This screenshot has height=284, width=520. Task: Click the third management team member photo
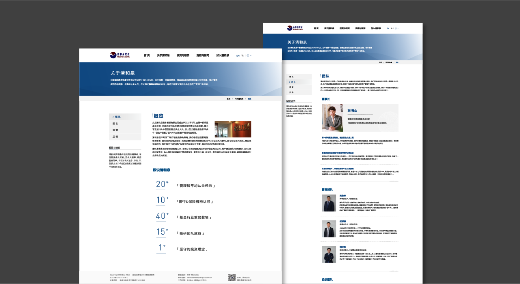tap(329, 254)
